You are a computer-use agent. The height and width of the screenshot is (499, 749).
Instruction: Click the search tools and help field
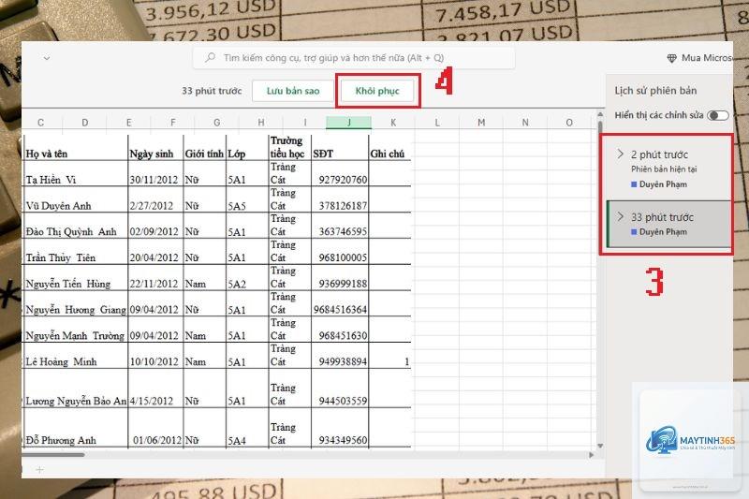tap(354, 58)
